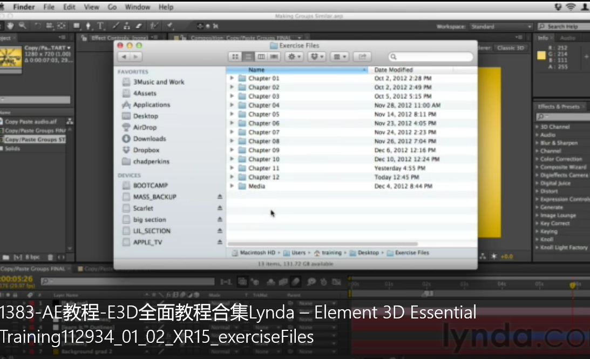
Task: Click the Finder horizontal scrollbar
Action: 323,244
